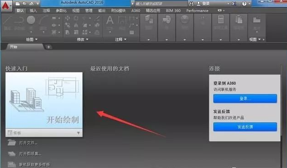Image resolution: width=287 pixels, height=168 pixels.
Task: Click the 登录 sign-in user icon in title bar
Action: pyautogui.click(x=198, y=4)
